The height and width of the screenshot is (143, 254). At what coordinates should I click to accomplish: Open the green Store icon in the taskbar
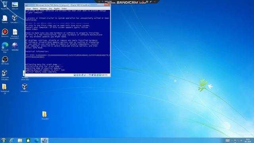pos(28,140)
